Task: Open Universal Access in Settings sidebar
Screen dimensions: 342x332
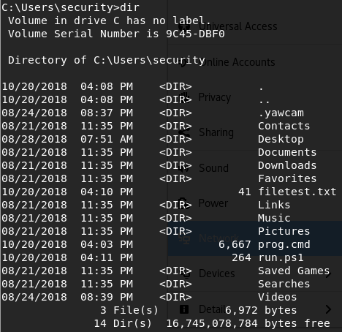Action: pos(238,26)
